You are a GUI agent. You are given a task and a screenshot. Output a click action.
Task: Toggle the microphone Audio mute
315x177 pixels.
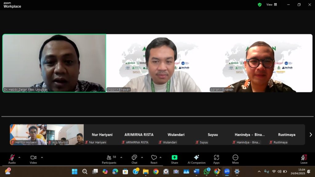pos(12,159)
